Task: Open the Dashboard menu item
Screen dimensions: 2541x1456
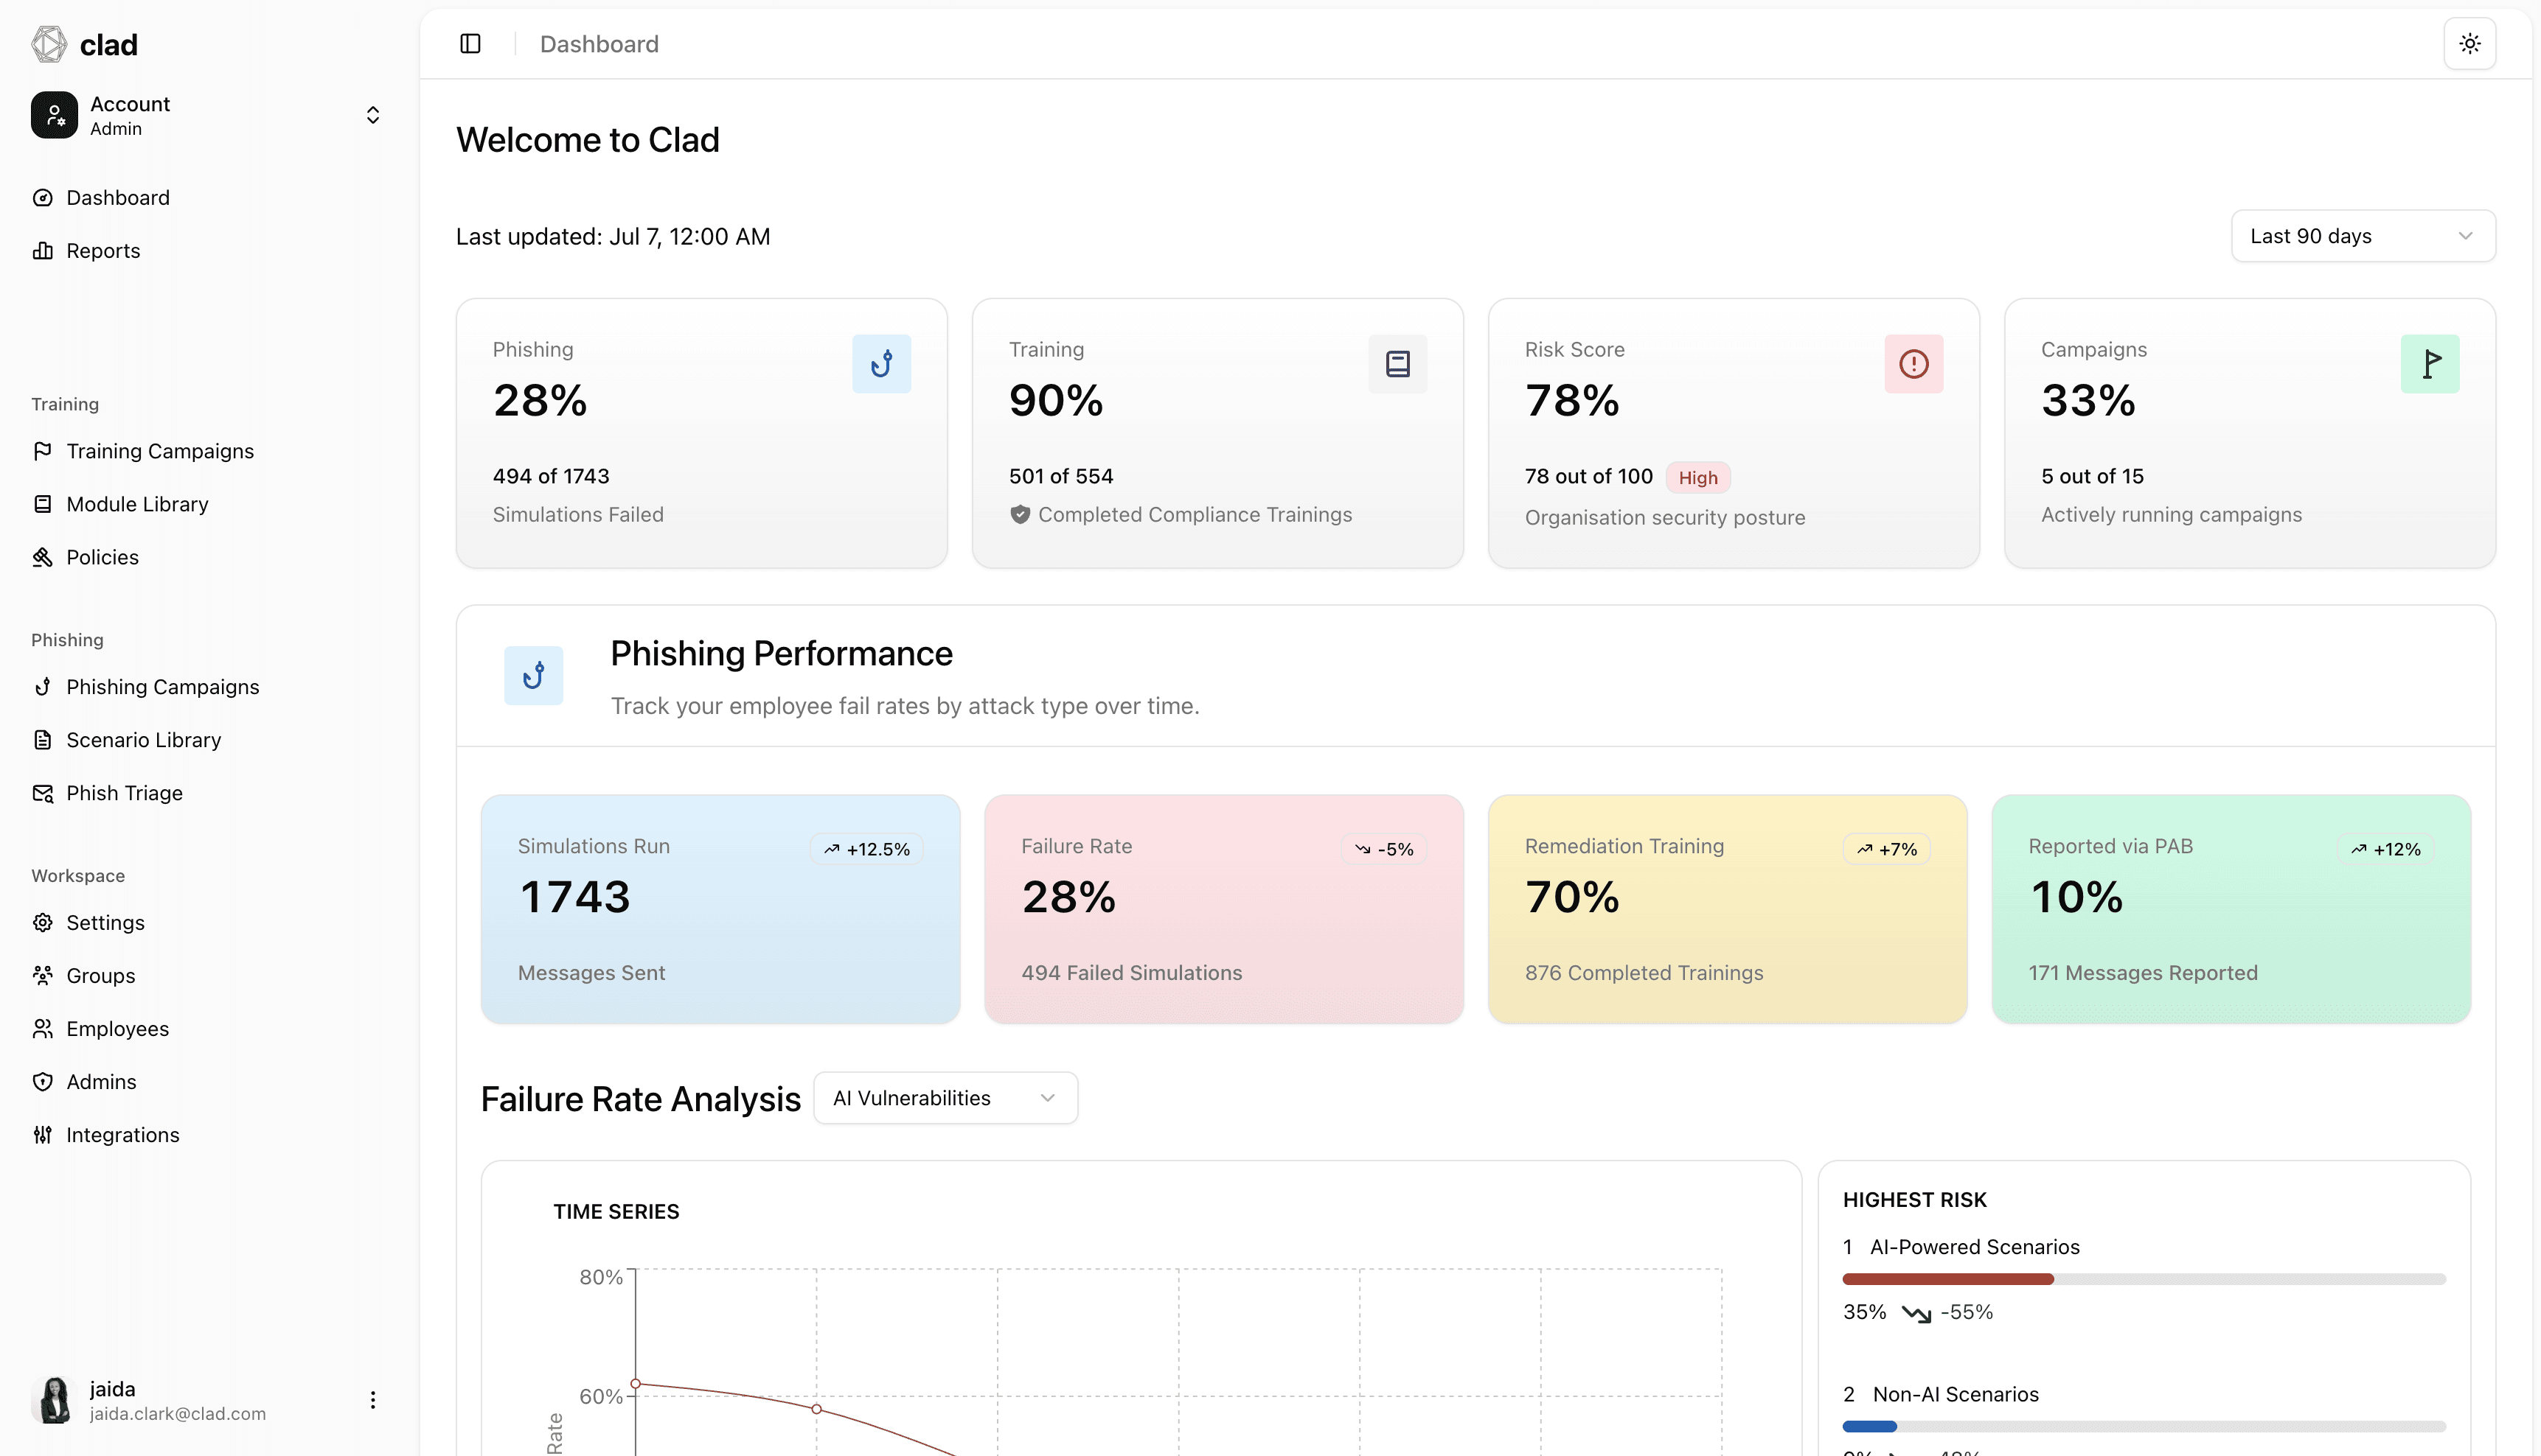Action: pyautogui.click(x=206, y=198)
